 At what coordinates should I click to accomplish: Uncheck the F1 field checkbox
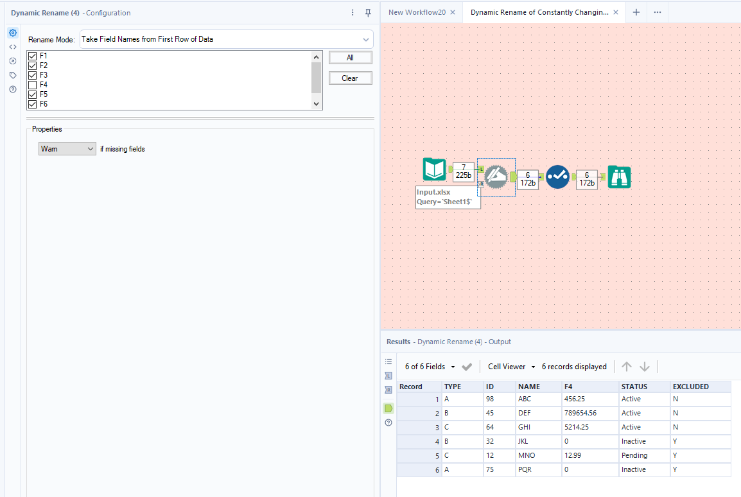pos(33,57)
